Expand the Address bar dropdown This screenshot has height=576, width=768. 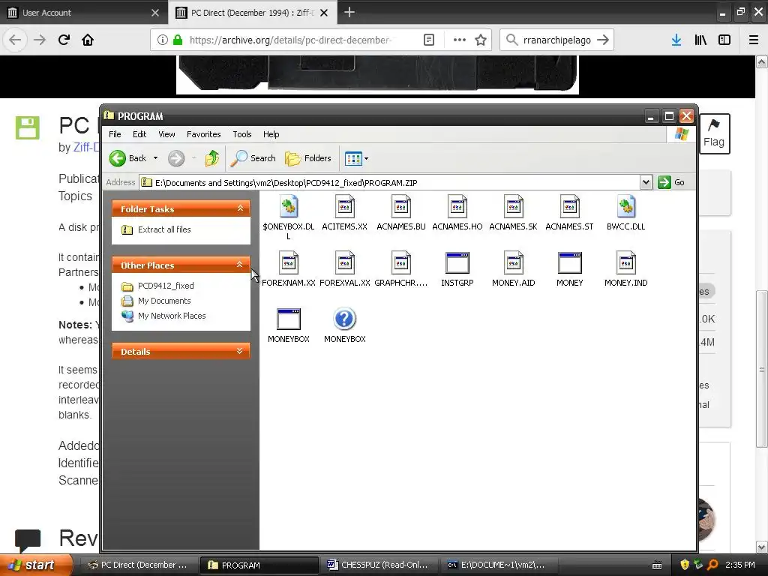(646, 182)
